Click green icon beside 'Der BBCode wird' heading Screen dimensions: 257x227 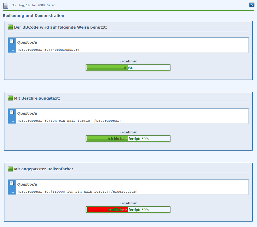click(x=10, y=27)
